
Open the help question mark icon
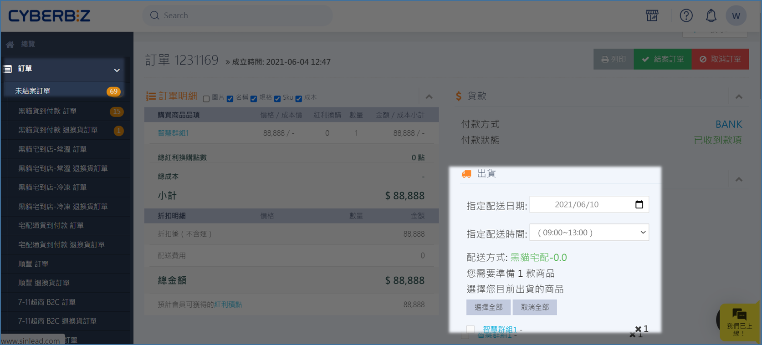(686, 15)
